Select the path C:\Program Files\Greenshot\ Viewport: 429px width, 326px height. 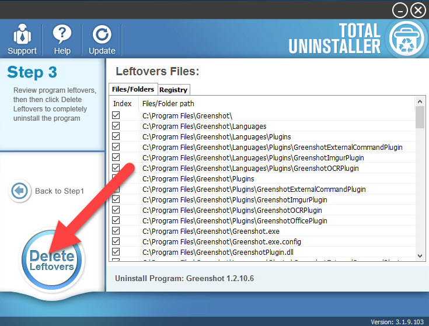click(187, 116)
